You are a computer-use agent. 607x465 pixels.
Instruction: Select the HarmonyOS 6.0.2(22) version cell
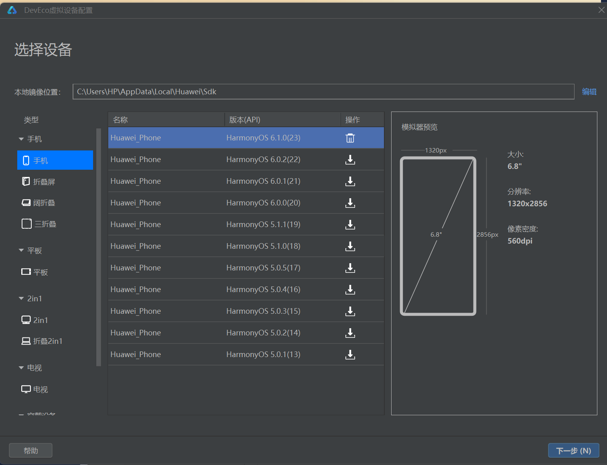263,159
